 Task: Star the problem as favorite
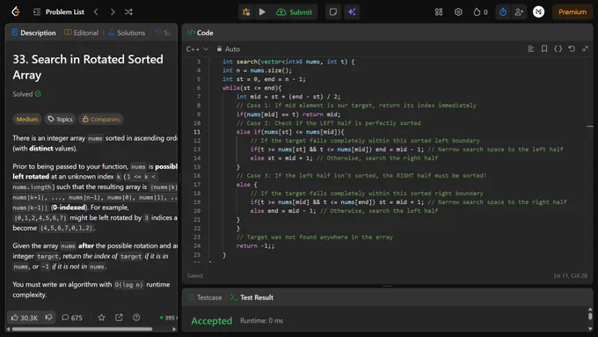click(101, 318)
